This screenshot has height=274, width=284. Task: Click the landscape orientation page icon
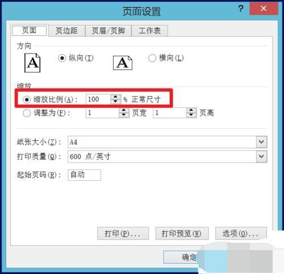pos(123,63)
